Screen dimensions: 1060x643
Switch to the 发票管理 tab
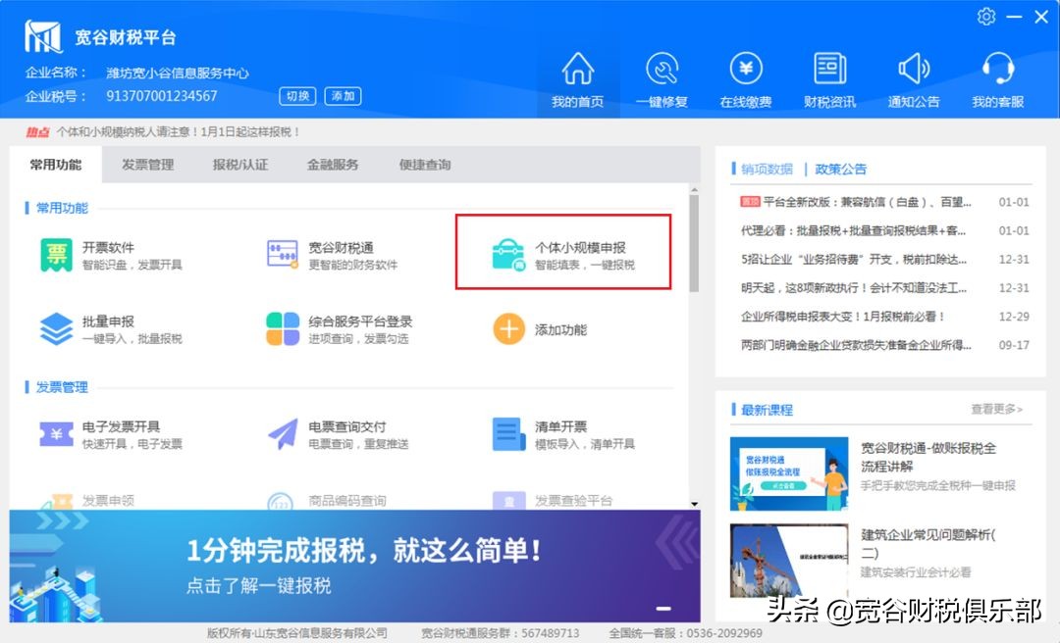(147, 166)
